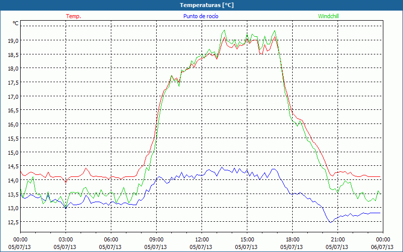Click the 15:00 time axis label
This screenshot has width=403, height=252.
(247, 240)
